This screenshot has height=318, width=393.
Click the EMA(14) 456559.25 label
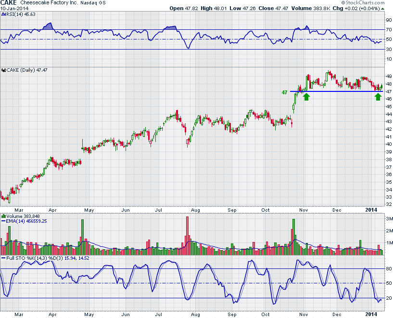point(26,221)
